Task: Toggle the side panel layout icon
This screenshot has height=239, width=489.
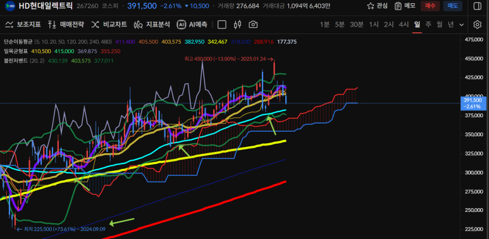Action: [x=478, y=6]
